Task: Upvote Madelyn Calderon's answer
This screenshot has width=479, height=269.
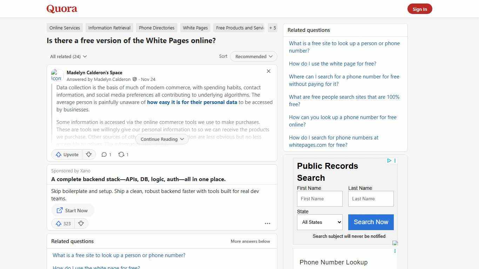Action: 67,154
